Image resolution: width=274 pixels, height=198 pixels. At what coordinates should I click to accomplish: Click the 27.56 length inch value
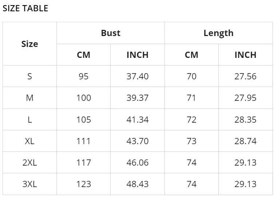click(x=246, y=76)
